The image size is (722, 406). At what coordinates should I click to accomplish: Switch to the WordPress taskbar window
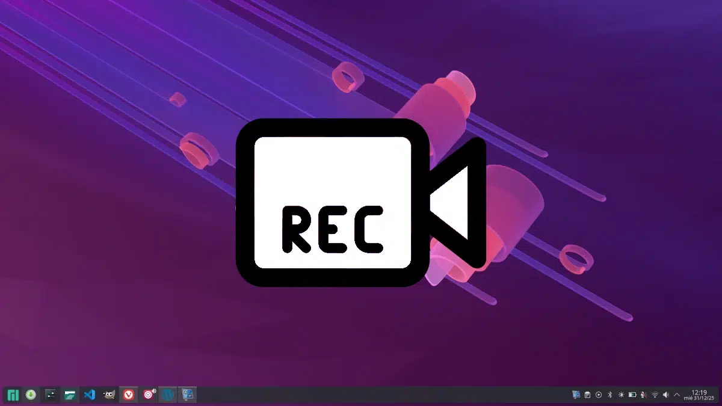point(168,395)
